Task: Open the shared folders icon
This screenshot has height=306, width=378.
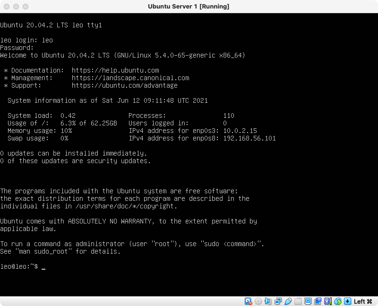Action: pos(298,301)
